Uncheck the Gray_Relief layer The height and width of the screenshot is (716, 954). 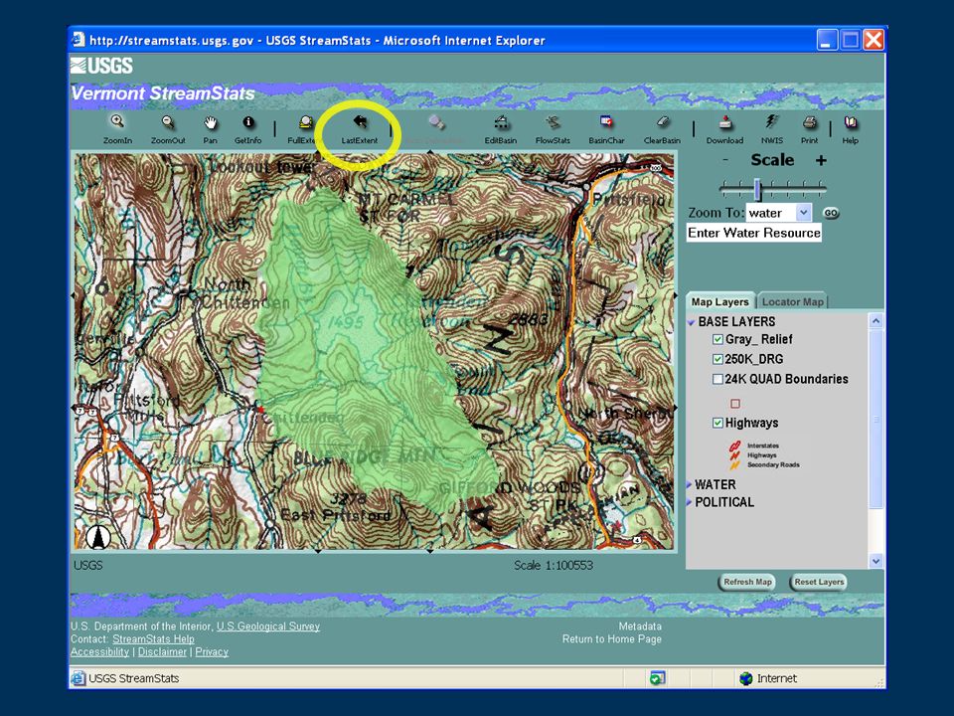[x=717, y=339]
